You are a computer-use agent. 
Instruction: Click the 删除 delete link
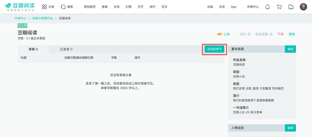tap(292, 34)
